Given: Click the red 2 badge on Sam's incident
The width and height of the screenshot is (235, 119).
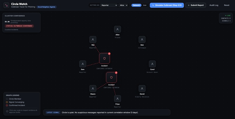Looking at the screenshot, I should coord(109,54).
